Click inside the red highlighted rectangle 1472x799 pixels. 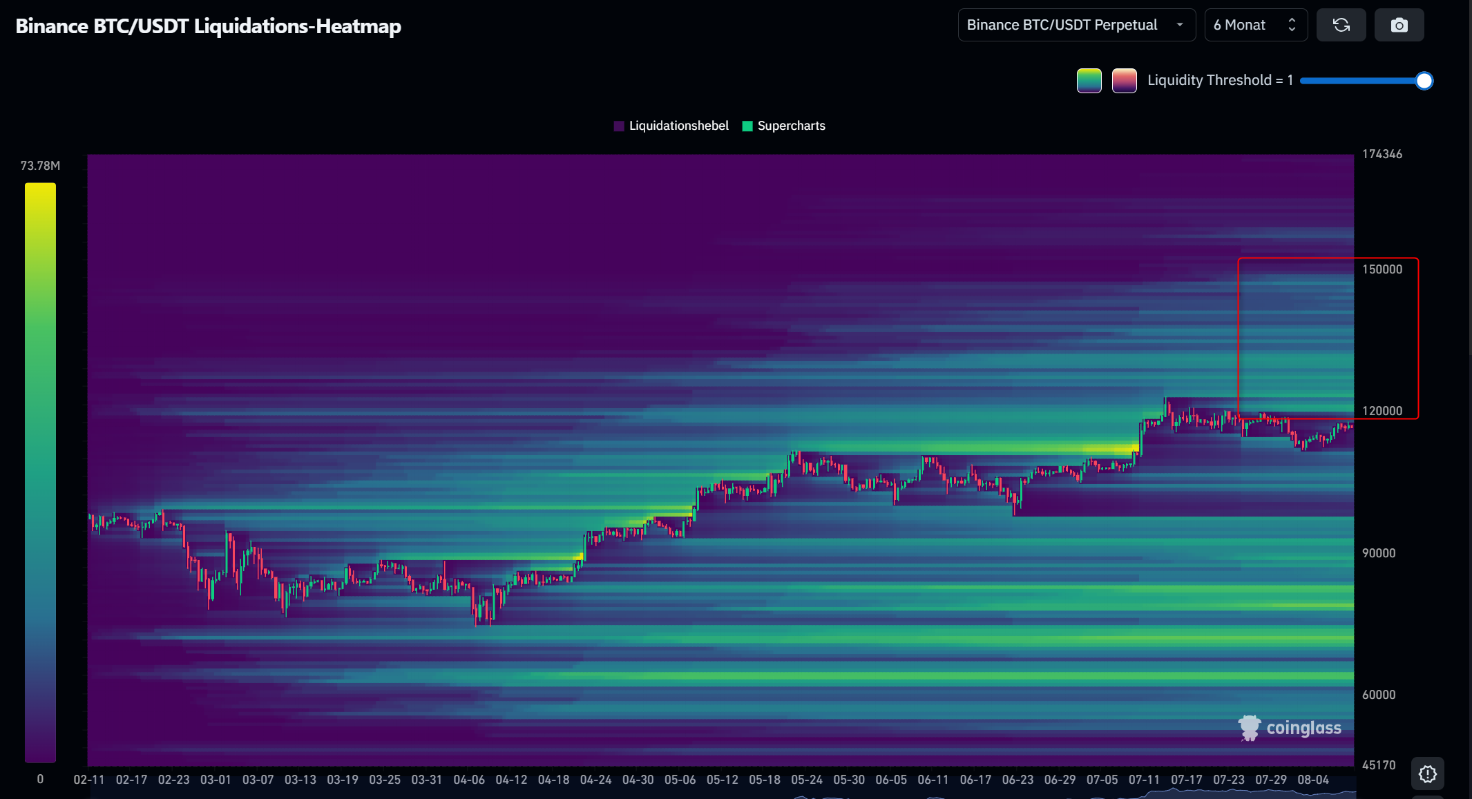(x=1327, y=338)
